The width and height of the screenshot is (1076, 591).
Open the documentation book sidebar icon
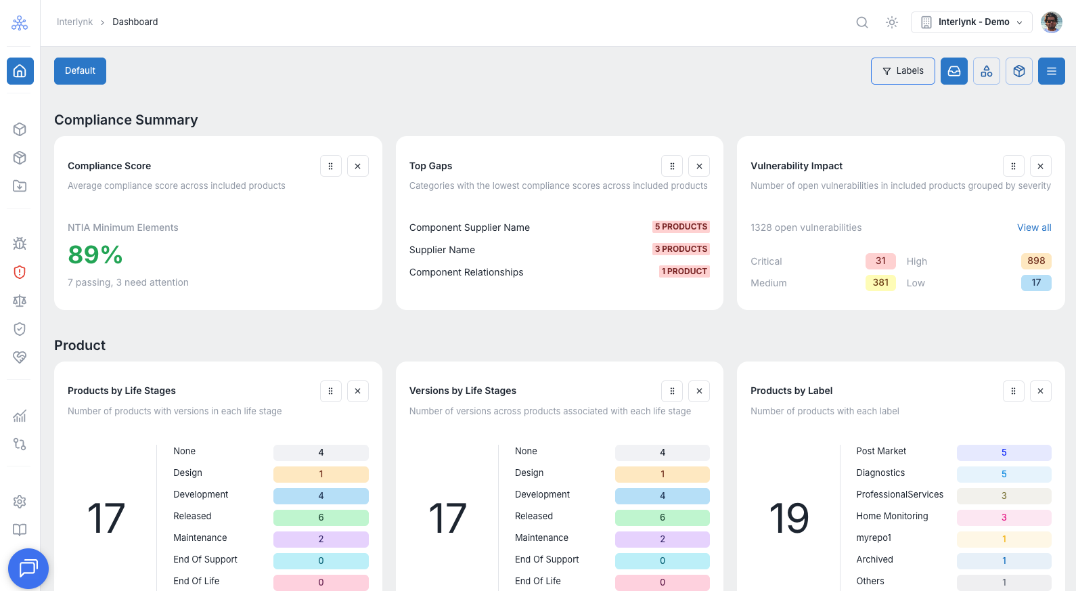click(20, 530)
